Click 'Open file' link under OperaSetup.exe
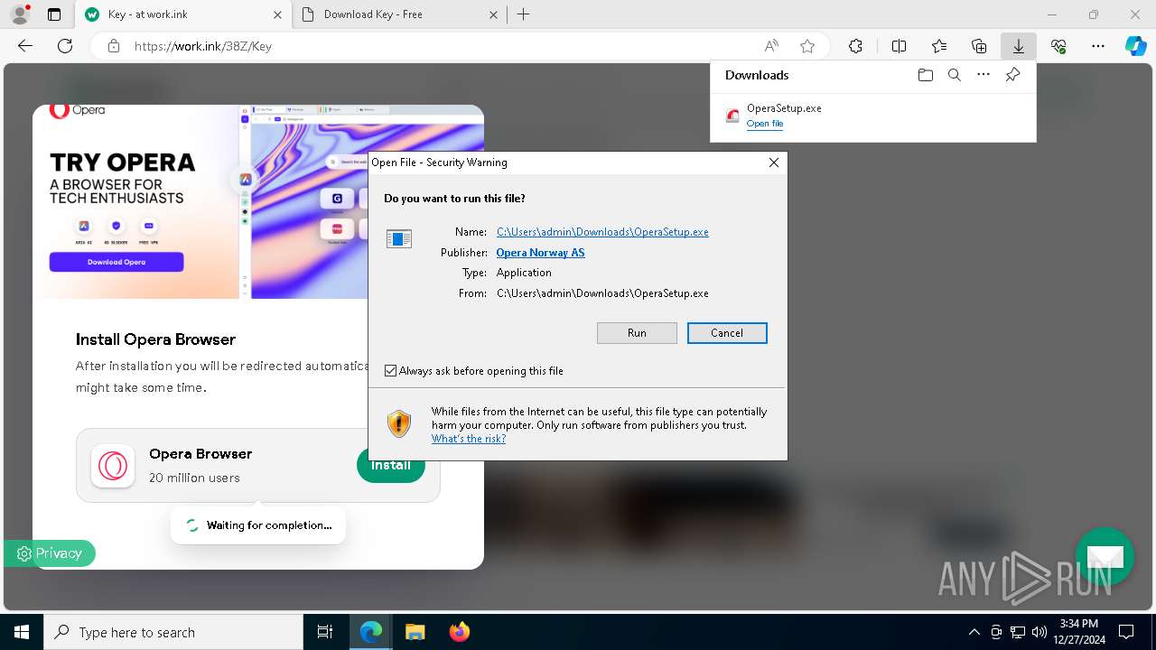Viewport: 1156px width, 650px height. pyautogui.click(x=765, y=124)
